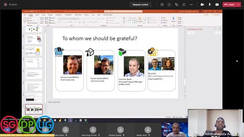Click the Share button in PowerPoint
Screen dimensions: 244x137
[206, 15]
